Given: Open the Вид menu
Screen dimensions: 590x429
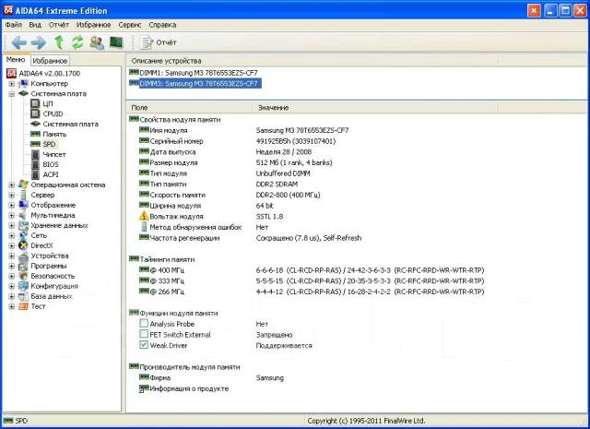Looking at the screenshot, I should [x=35, y=25].
